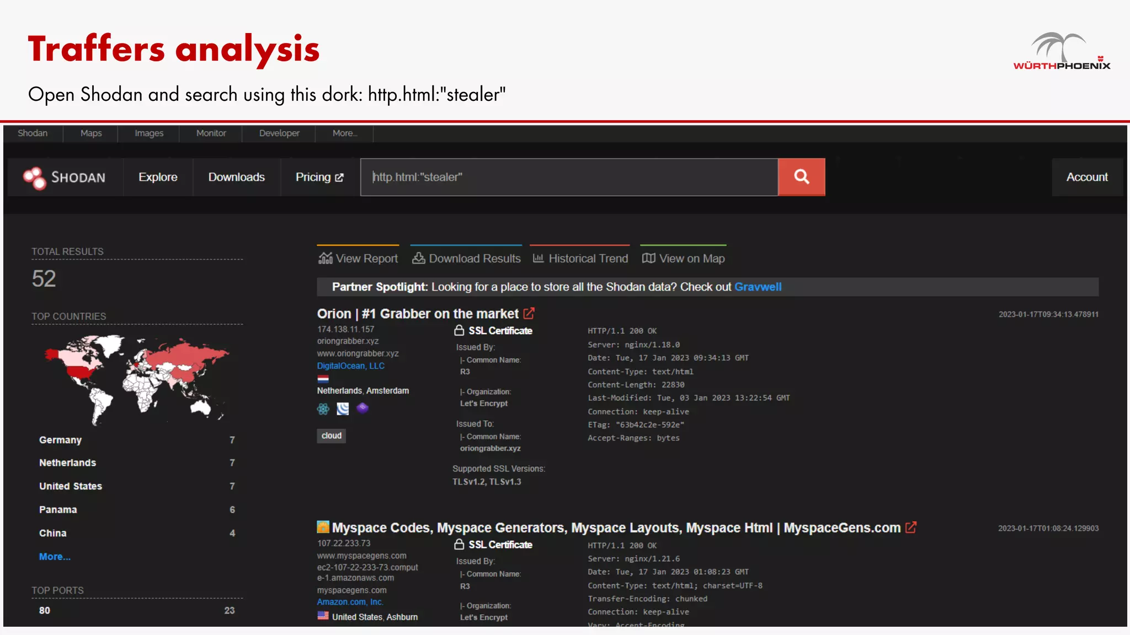The image size is (1130, 635).
Task: Click IP address 107.22.233.73
Action: coord(344,543)
